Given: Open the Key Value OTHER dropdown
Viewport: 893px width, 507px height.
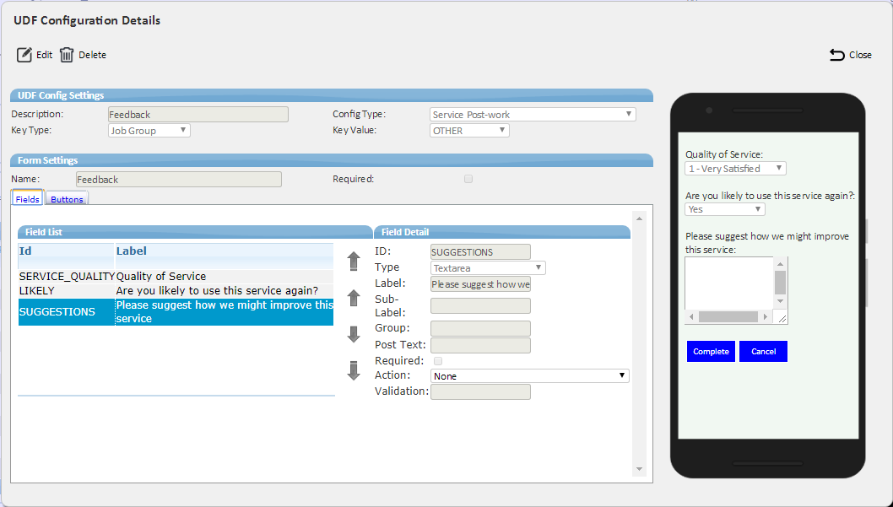Looking at the screenshot, I should tap(469, 130).
